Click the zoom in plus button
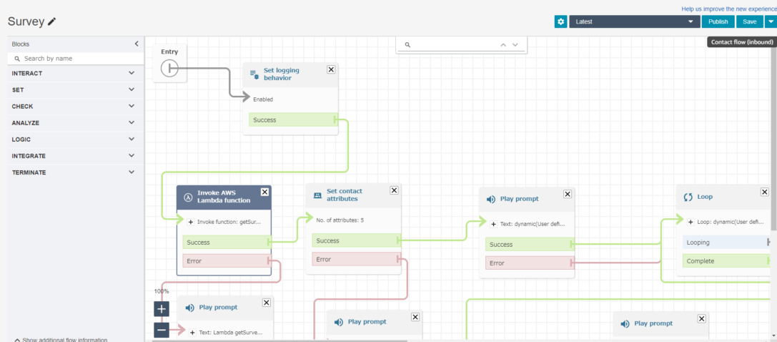 [162, 309]
